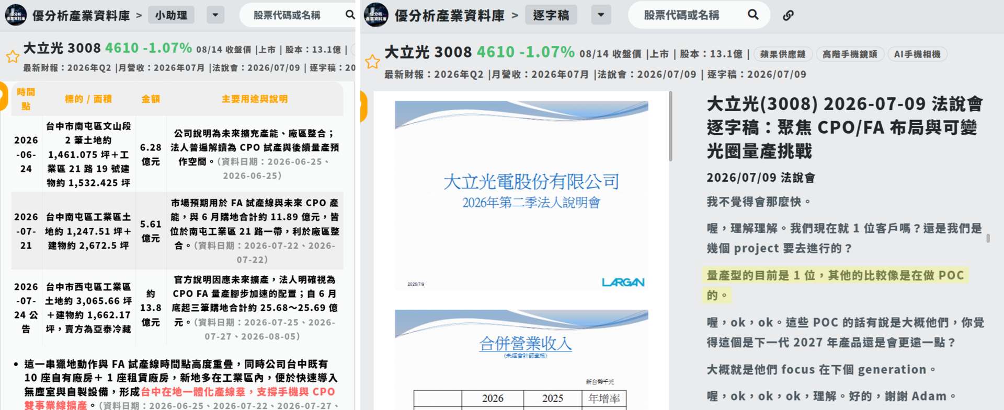This screenshot has width=1004, height=410.
Task: Click 最新財報：2026年Q2 in the 逐字稿 panel
Action: pyautogui.click(x=433, y=74)
